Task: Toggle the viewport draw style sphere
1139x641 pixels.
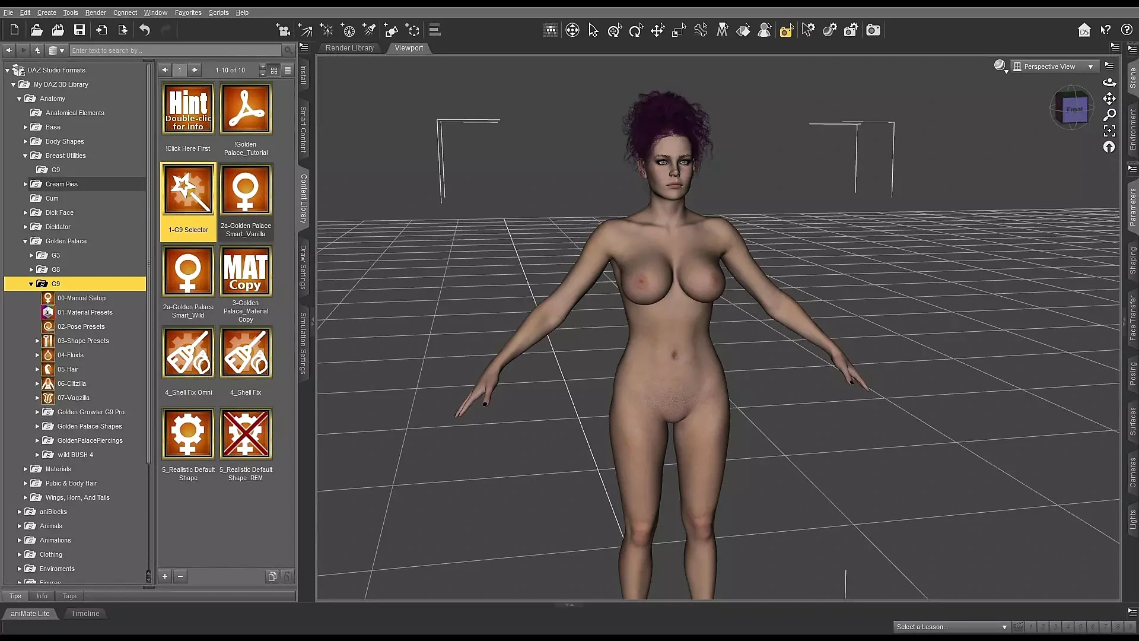Action: click(x=1000, y=66)
